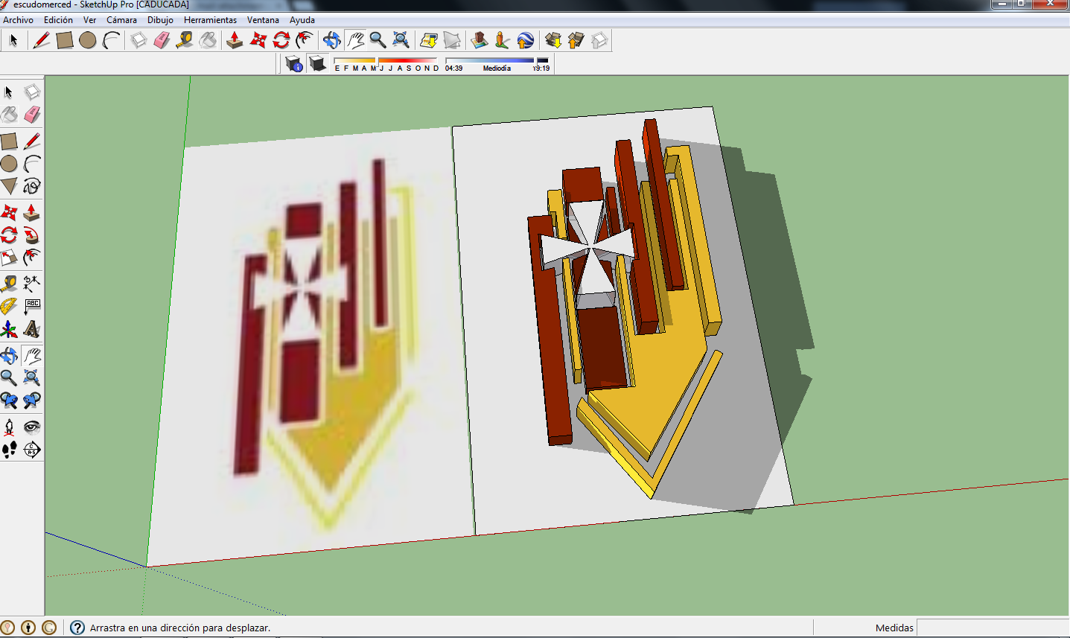Screen dimensions: 1070x638
Task: Activate Orbit in left palette
Action: coord(9,356)
